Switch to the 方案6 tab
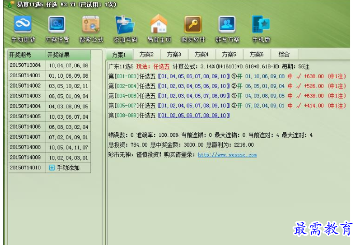The width and height of the screenshot is (357, 245). point(257,54)
